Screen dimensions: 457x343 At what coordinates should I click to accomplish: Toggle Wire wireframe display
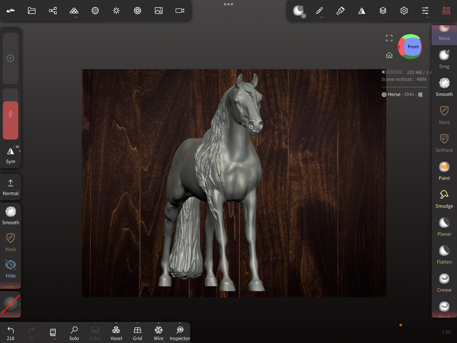click(x=158, y=333)
